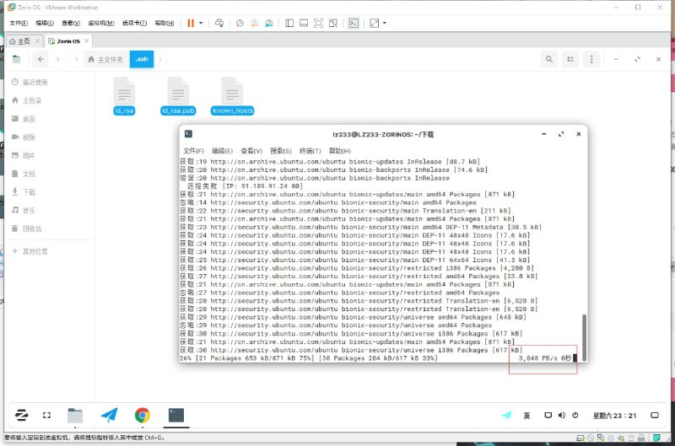Screen dimensions: 675x446
Task: Click the stretch guest display icon
Action: click(374, 24)
